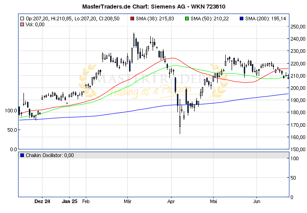307x213 pixels.
Task: Click the 170,00 price axis label
Action: point(298,125)
